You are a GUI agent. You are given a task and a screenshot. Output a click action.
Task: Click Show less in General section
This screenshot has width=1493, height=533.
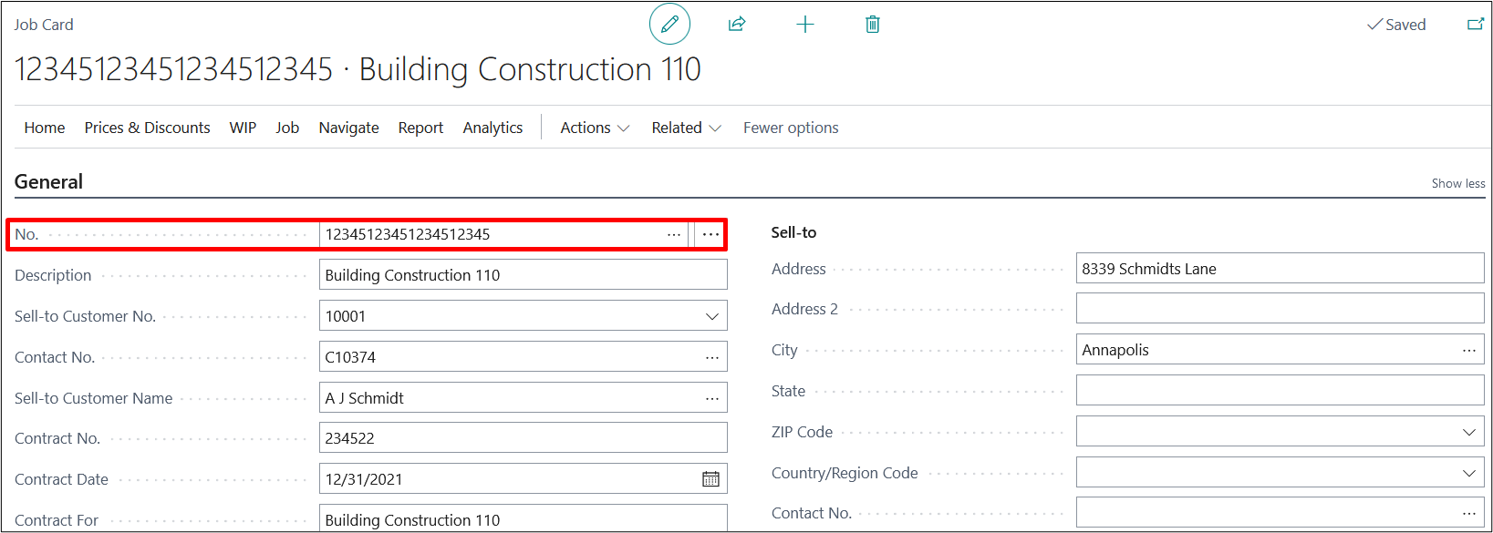point(1457,183)
